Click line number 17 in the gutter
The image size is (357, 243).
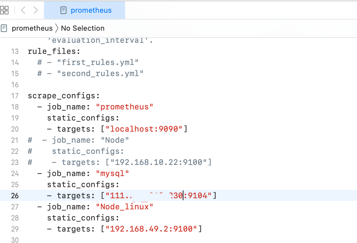pyautogui.click(x=15, y=96)
